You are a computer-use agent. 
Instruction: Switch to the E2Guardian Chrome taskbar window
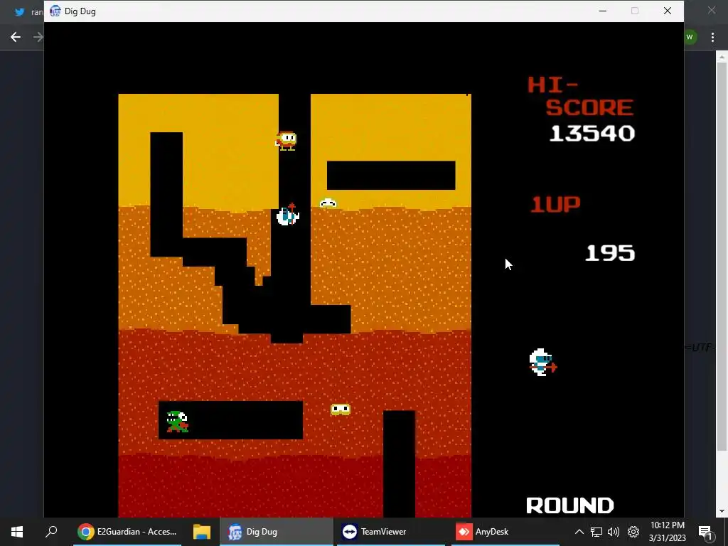[127, 532]
